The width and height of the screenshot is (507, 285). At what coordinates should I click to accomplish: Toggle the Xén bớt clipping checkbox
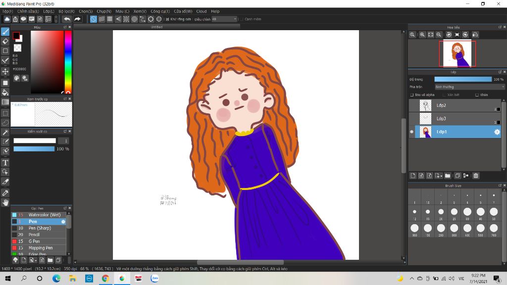[444, 95]
